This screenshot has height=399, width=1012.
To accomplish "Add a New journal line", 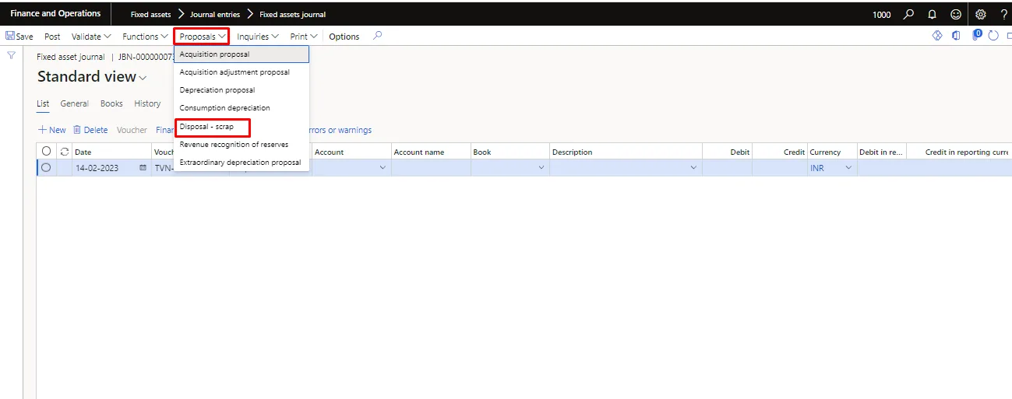I will tap(52, 130).
